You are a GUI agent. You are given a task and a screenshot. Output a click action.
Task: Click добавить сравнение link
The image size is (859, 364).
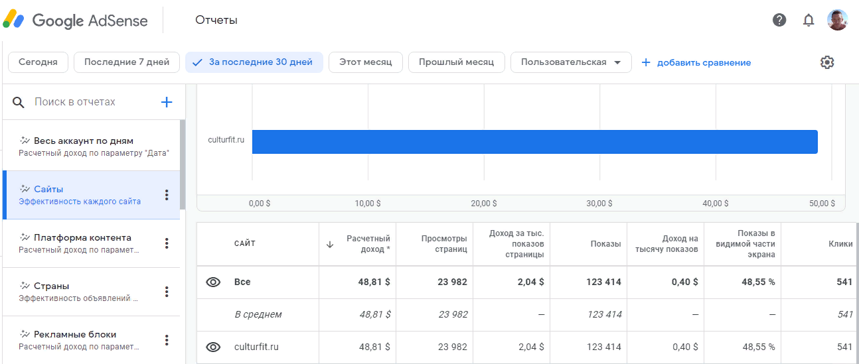696,62
